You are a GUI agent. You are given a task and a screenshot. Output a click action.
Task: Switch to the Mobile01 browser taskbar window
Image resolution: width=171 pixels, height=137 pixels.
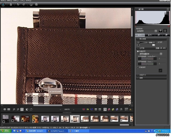[x=36, y=131]
